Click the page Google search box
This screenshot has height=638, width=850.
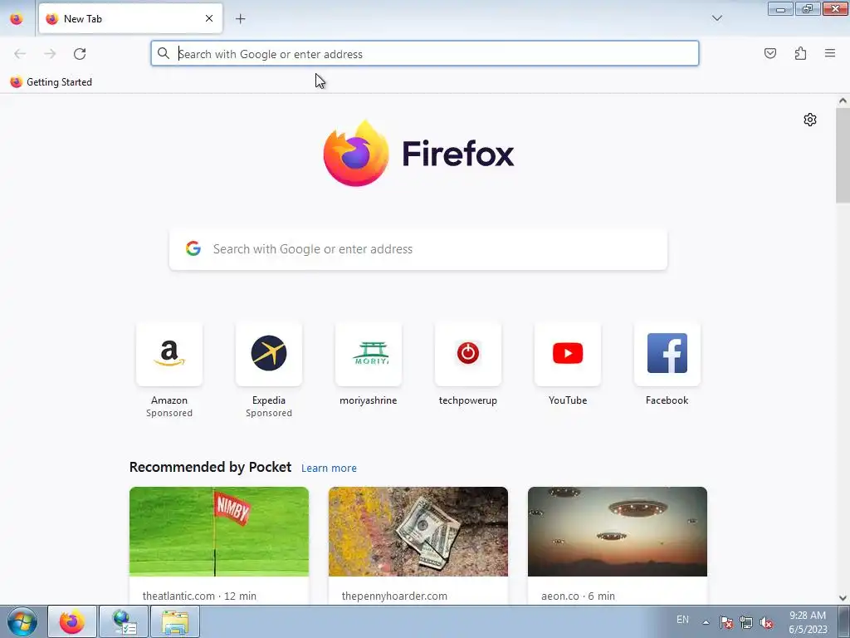coord(418,249)
